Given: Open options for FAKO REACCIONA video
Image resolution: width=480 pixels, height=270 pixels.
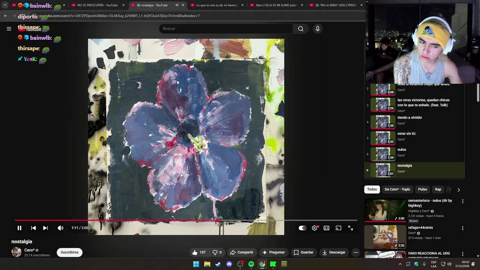Looking at the screenshot, I should tap(463, 254).
